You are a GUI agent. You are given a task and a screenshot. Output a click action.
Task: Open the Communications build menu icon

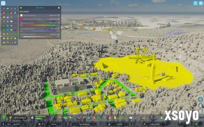click(131, 118)
